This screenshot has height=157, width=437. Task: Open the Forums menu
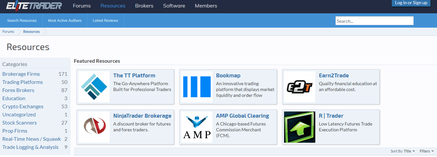click(82, 6)
